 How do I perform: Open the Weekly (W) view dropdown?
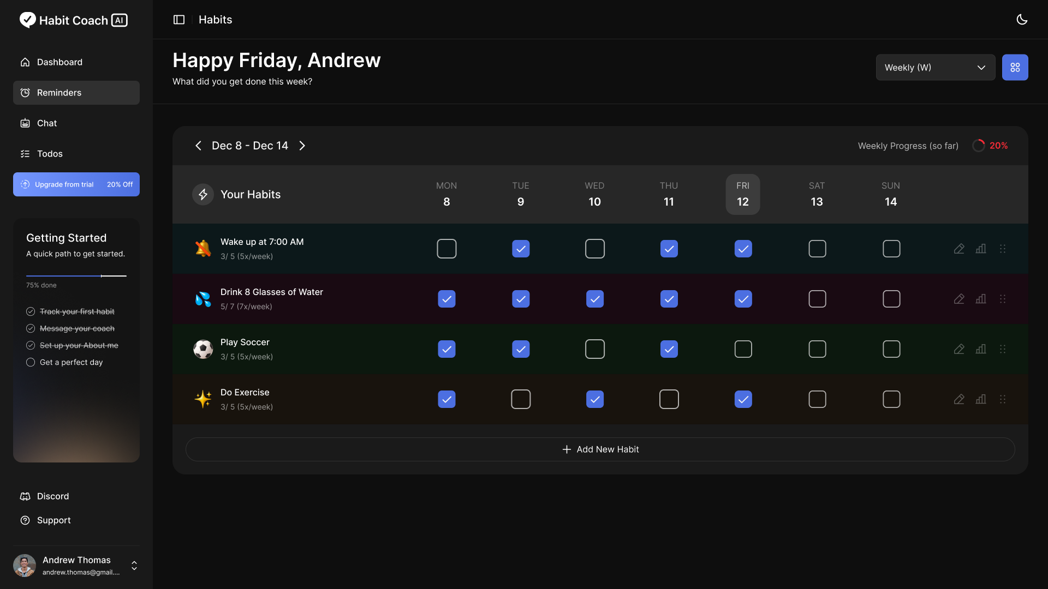click(935, 68)
